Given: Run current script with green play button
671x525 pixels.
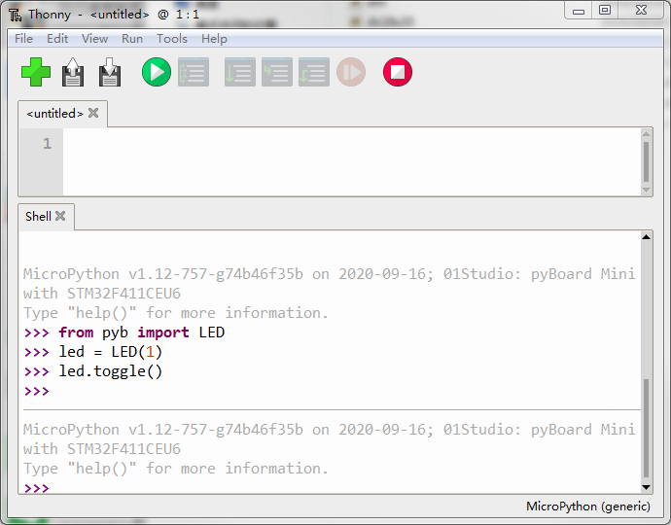Looking at the screenshot, I should (x=157, y=72).
